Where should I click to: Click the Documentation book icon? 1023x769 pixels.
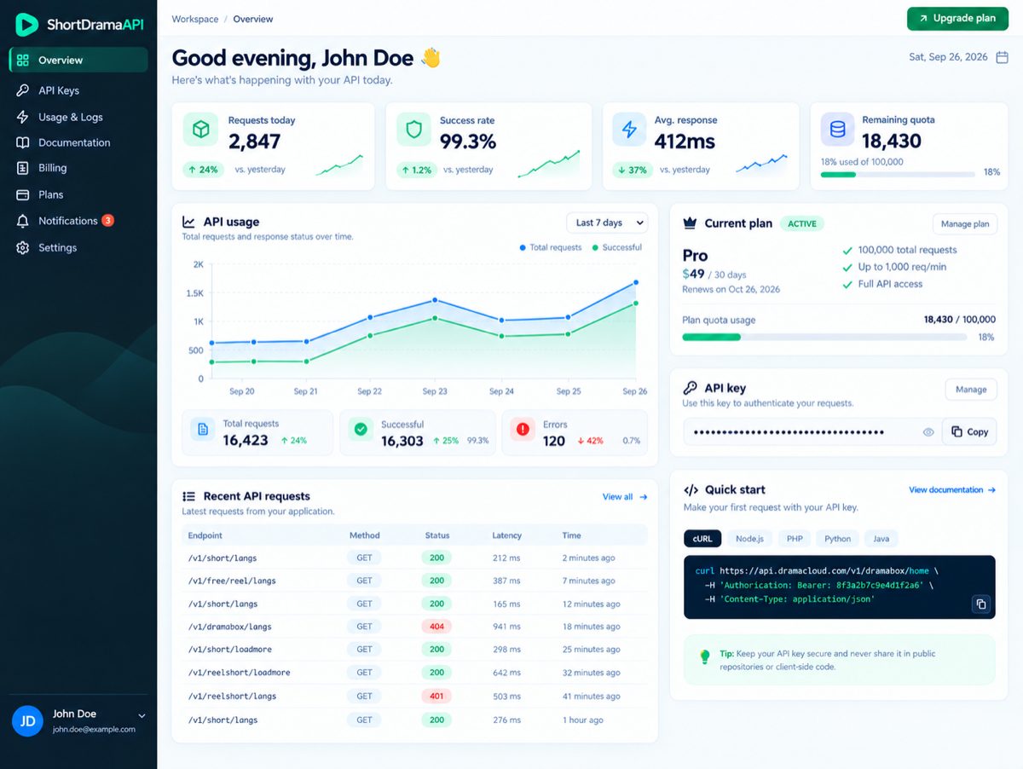23,142
